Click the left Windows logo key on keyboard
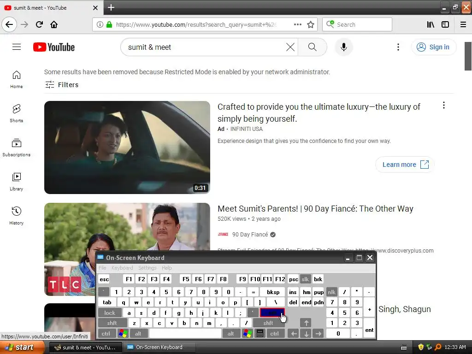Viewport: 472px width, 354px height. (x=123, y=334)
